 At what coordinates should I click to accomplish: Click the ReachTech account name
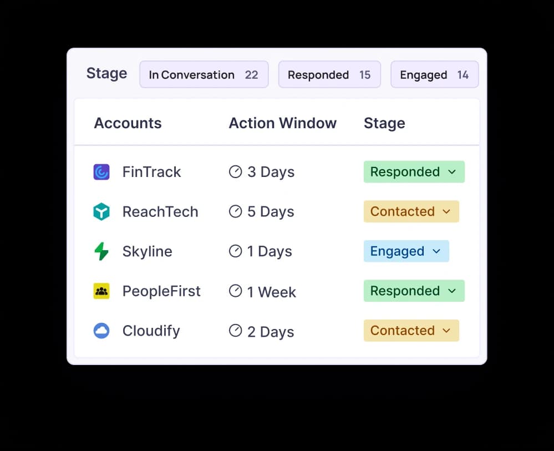(160, 211)
